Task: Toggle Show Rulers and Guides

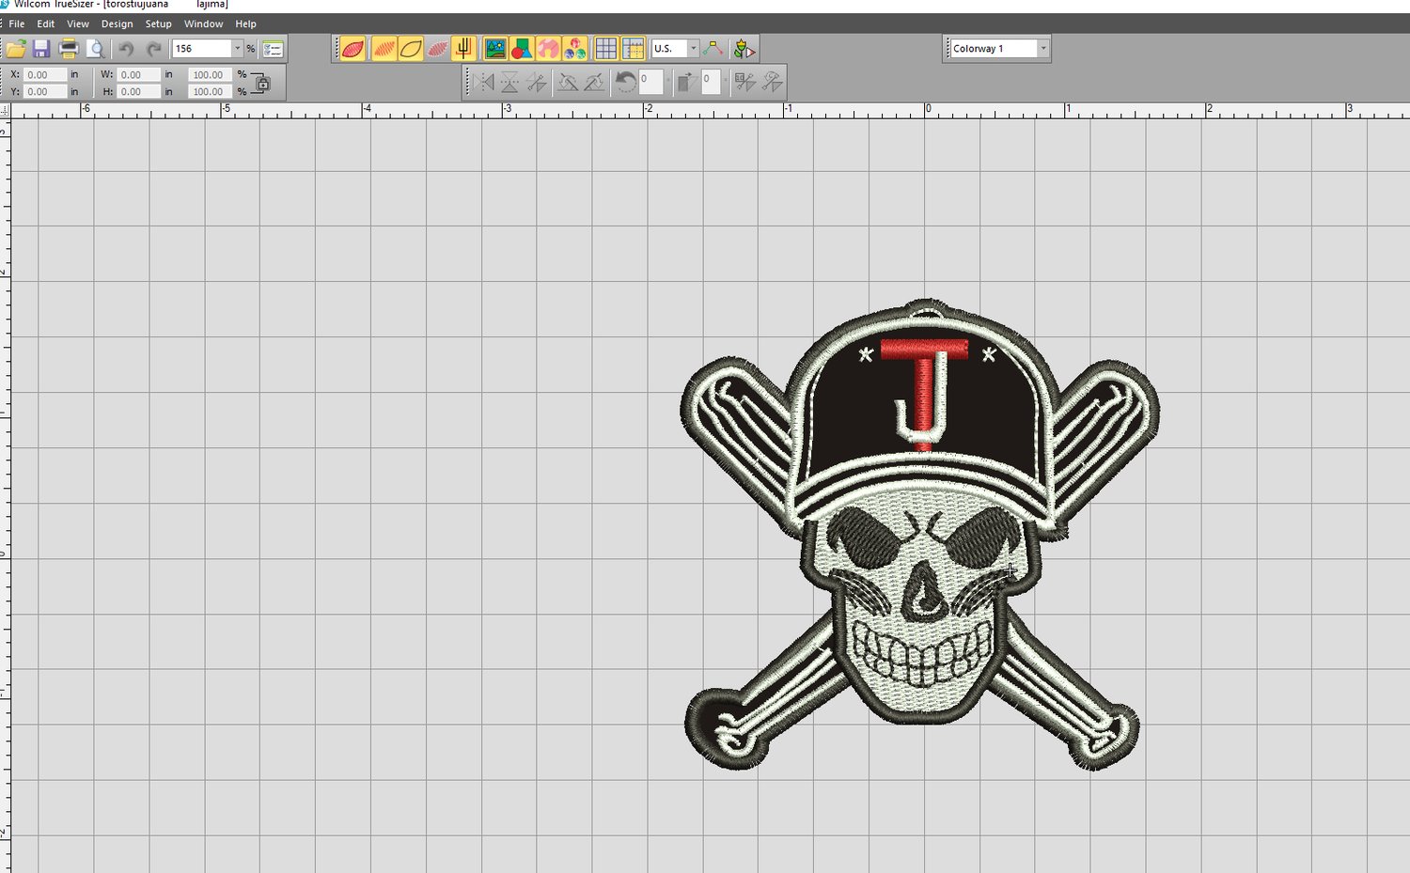Action: point(634,48)
